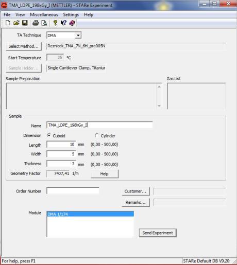
Task: Click the Start Temperature 25 field
Action: (55, 58)
